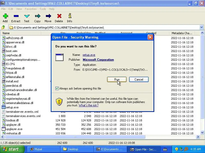205x153 pixels.
Task: Open the Edit menu
Action: coord(11,9)
